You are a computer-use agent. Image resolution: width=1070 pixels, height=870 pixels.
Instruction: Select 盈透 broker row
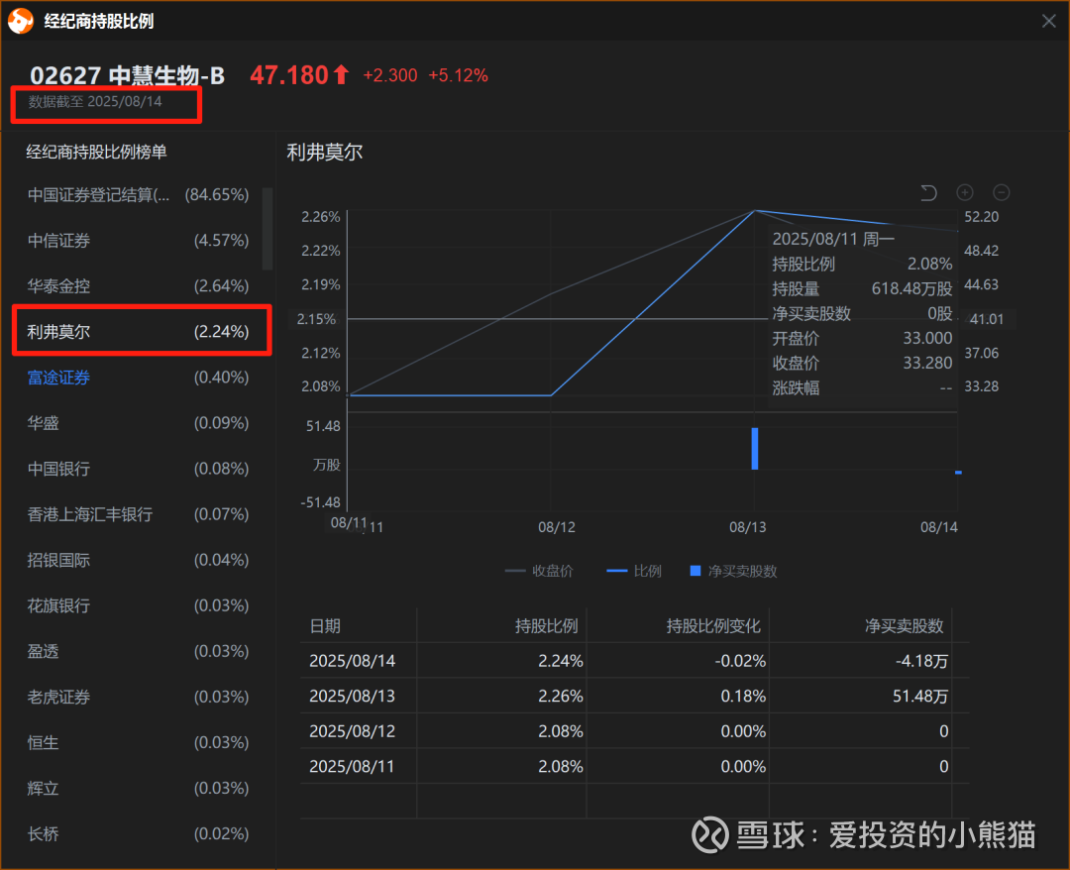point(138,652)
